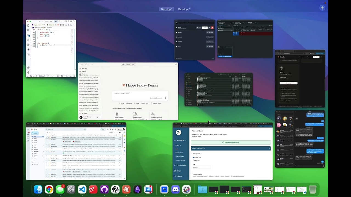Open the 'Docker compose watch guide' chat

pyautogui.click(x=88, y=86)
